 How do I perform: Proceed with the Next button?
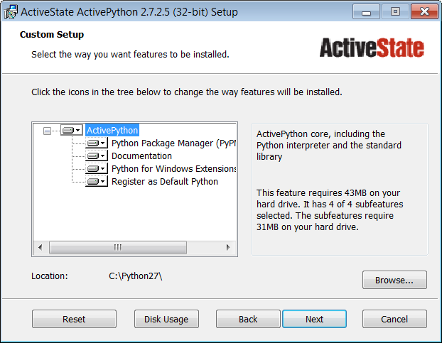pos(314,319)
